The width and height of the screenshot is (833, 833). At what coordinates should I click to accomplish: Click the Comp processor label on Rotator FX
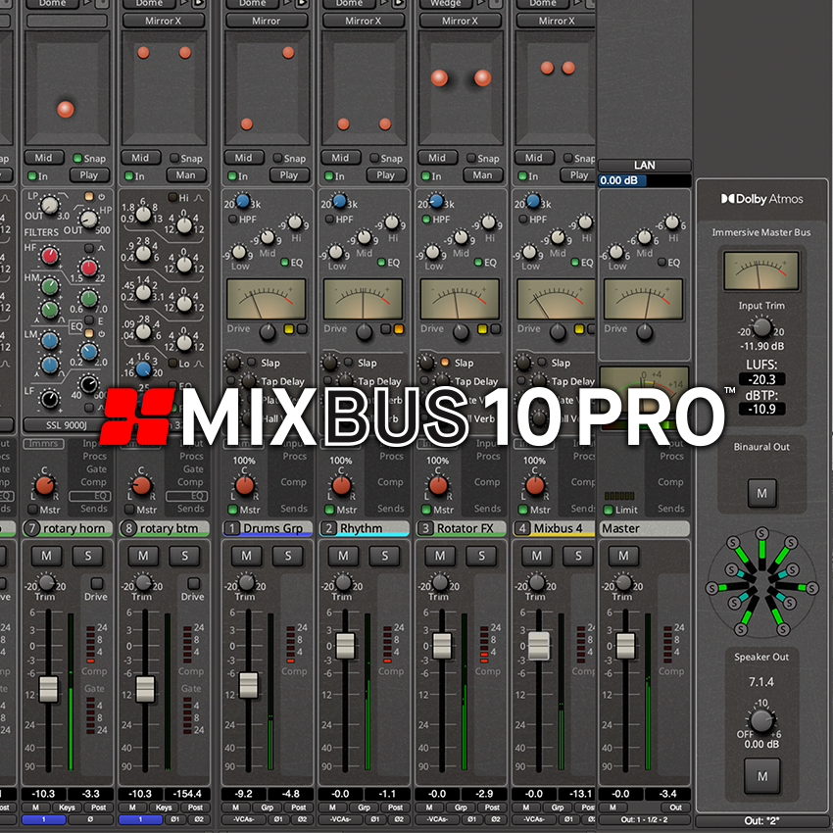click(487, 481)
